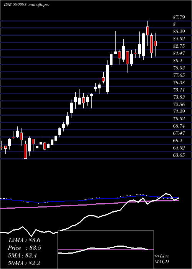This screenshot has height=269, width=192.
Task: Click the Price : 83.5 readout
Action: point(24,248)
